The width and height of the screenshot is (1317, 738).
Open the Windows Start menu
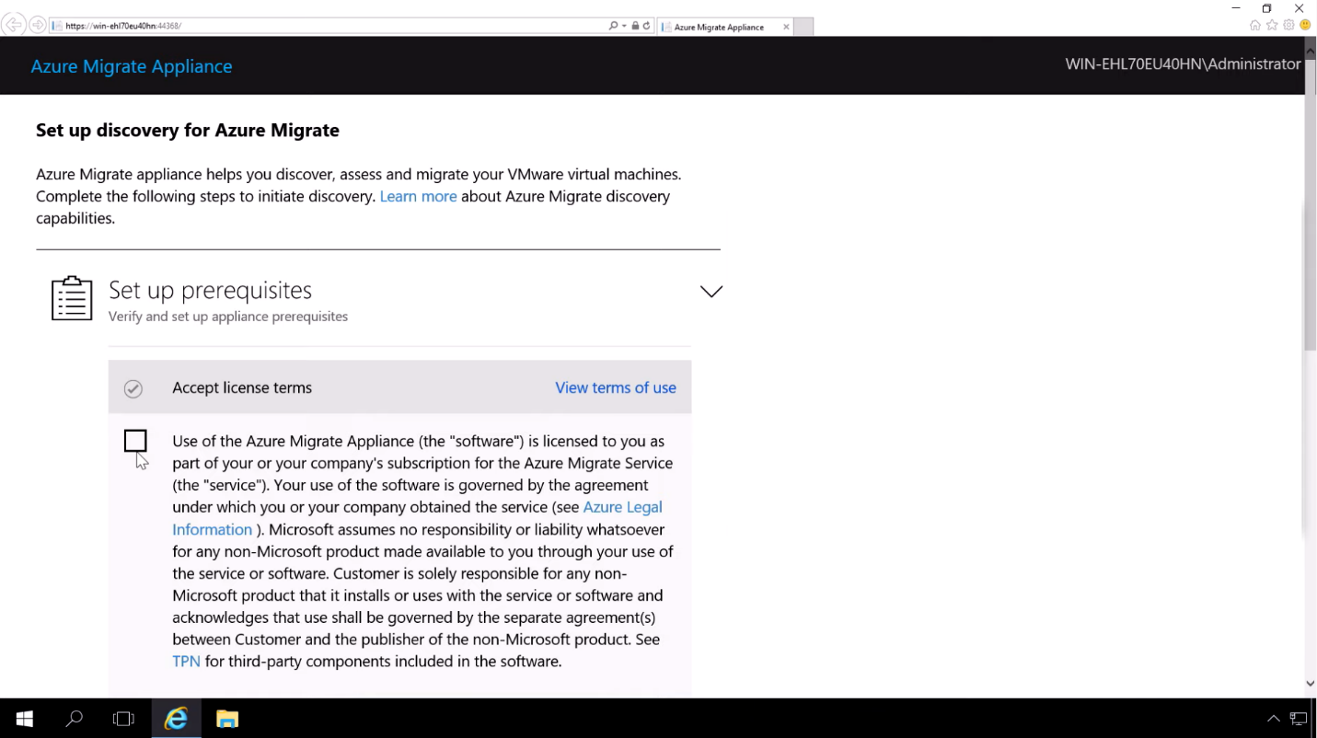tap(25, 719)
